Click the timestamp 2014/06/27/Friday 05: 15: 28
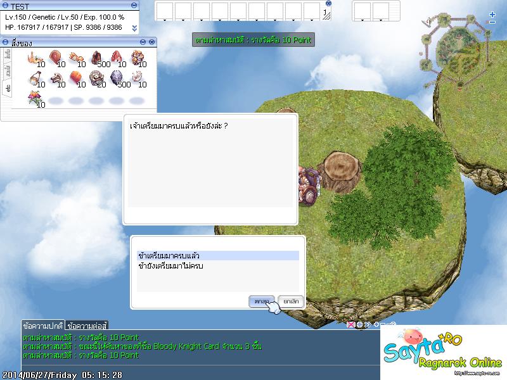This screenshot has height=380, width=507. [x=62, y=375]
